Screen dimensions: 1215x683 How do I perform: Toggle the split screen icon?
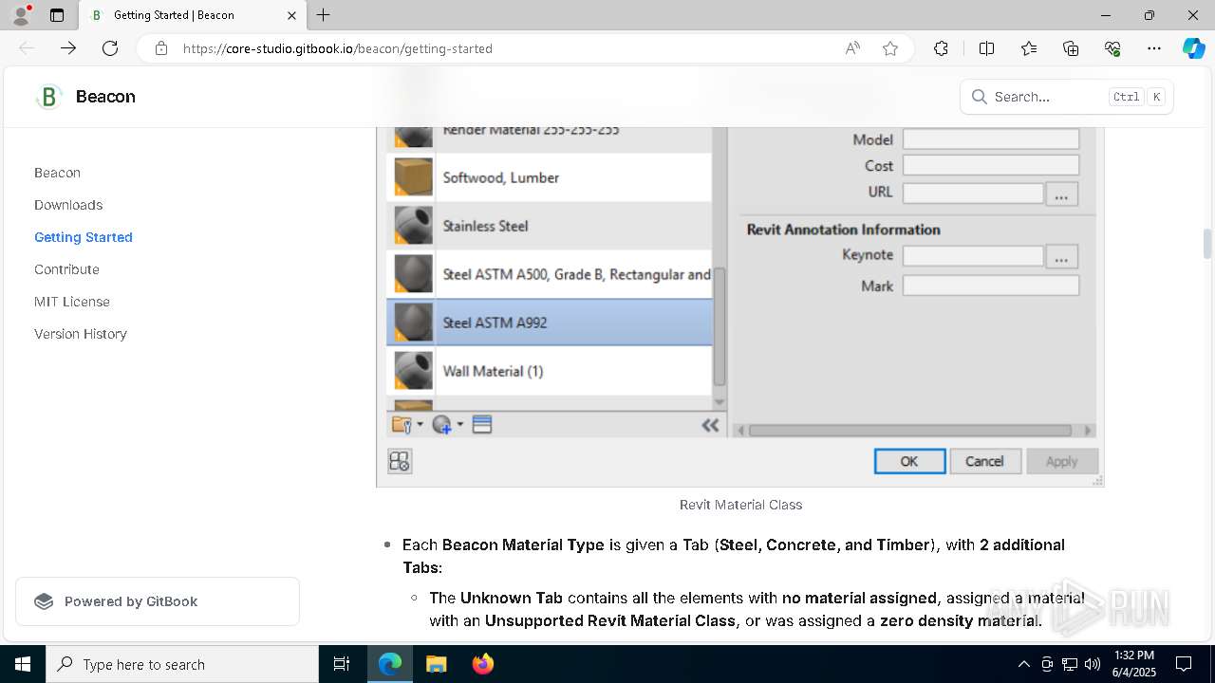click(x=986, y=48)
